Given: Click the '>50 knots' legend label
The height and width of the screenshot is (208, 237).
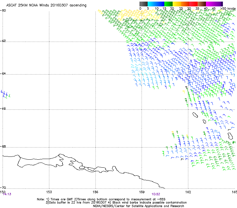Looking at the screenshot, I should point(228,9).
